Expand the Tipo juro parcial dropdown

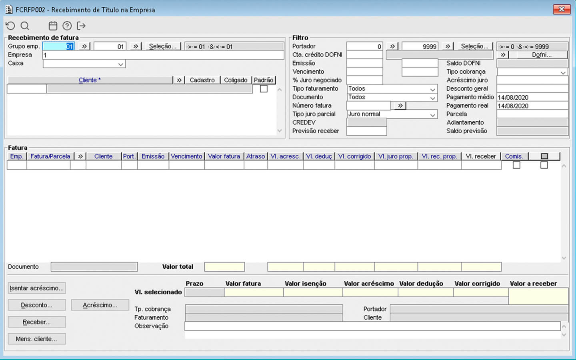coord(432,115)
